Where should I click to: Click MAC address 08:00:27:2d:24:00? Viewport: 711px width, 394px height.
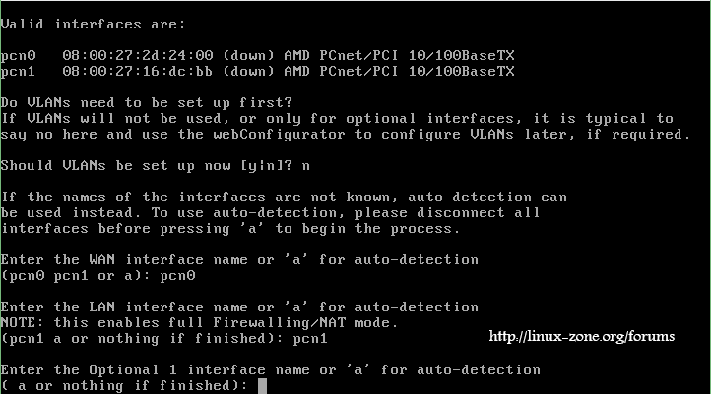tap(138, 57)
